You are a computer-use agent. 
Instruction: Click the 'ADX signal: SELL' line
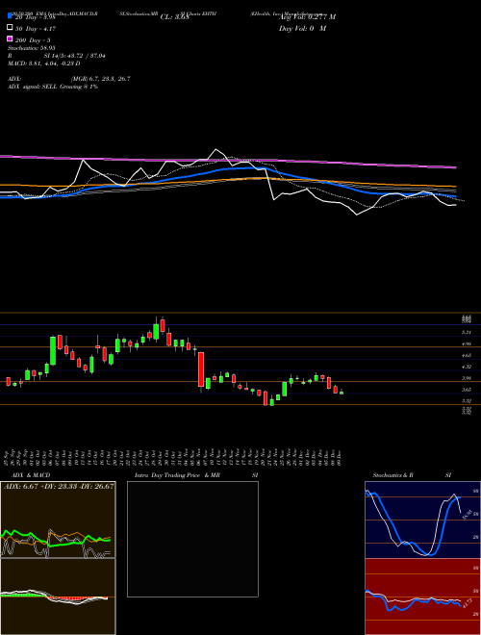pos(53,87)
